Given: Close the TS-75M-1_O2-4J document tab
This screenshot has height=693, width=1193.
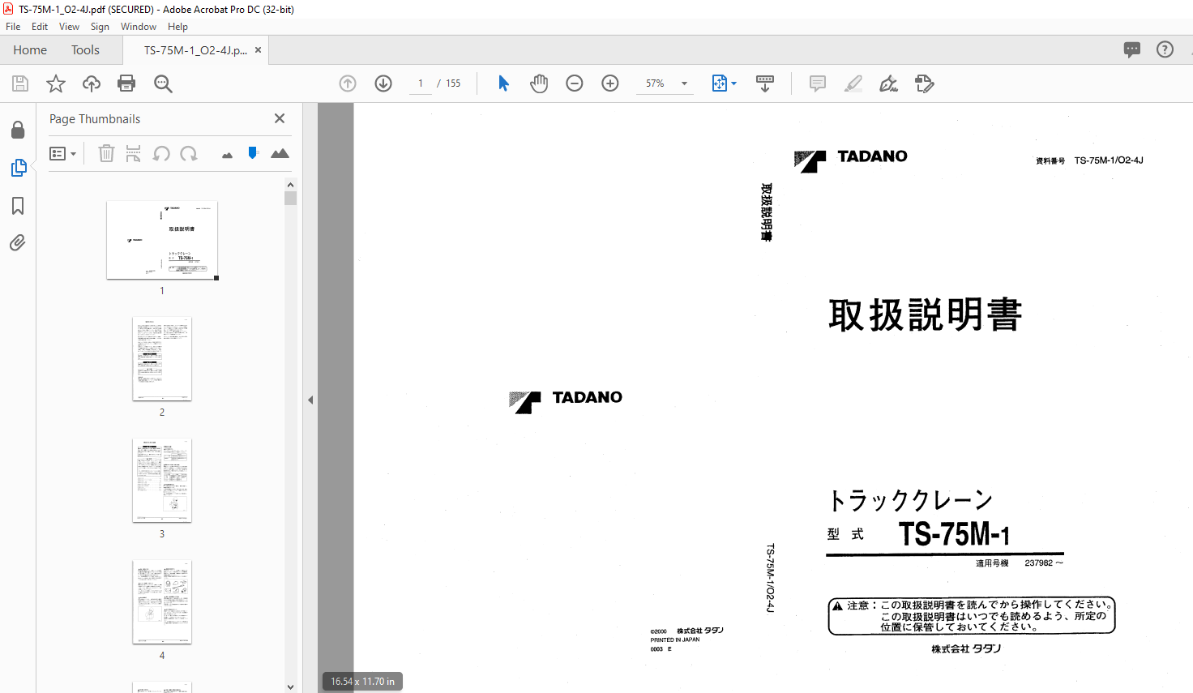Looking at the screenshot, I should [258, 49].
